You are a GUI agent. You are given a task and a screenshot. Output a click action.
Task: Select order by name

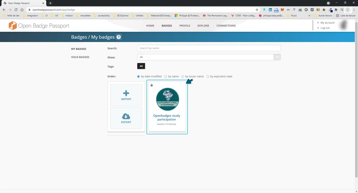166,76
